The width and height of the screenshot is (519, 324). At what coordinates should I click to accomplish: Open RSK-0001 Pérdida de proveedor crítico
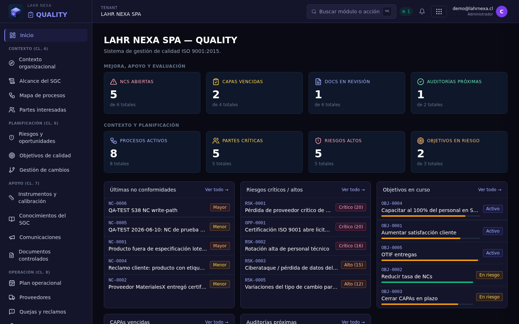[306, 207]
